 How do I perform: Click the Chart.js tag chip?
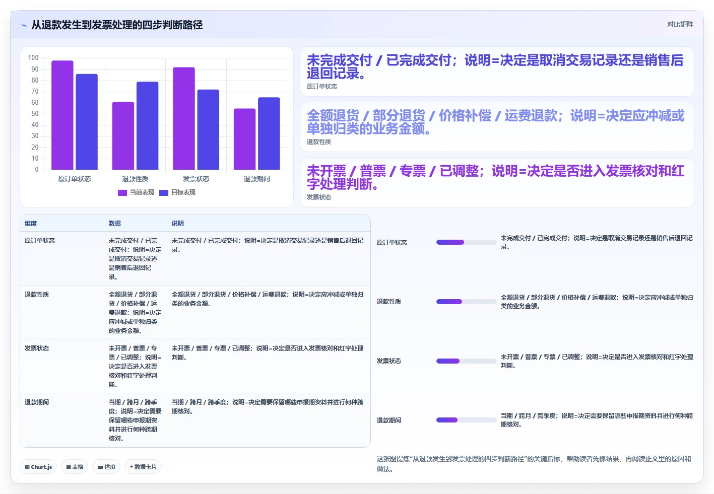38,467
